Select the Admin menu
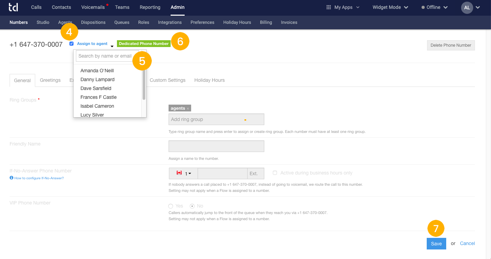Viewport: 491px width, 259px height. click(x=177, y=7)
